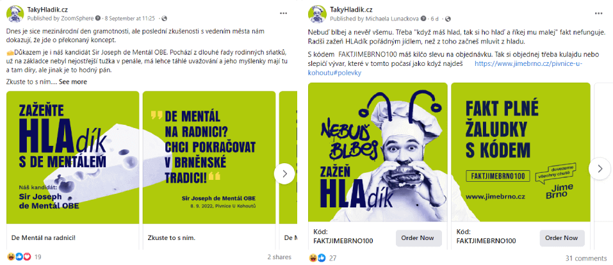613x265 pixels.
Task: Click globe privacy icon on left post
Action: pos(164,19)
